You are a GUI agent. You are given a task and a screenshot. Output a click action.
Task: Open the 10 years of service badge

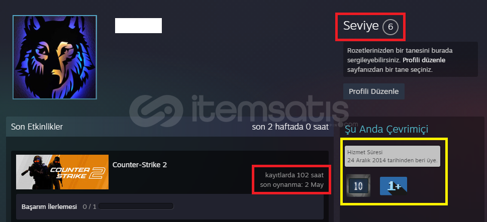pos(358,186)
